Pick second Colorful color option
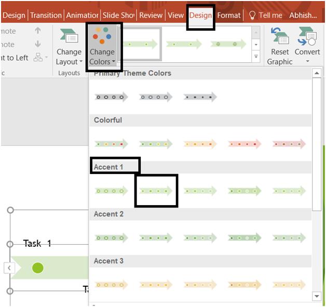Image resolution: width=326 pixels, height=307 pixels. 156,144
